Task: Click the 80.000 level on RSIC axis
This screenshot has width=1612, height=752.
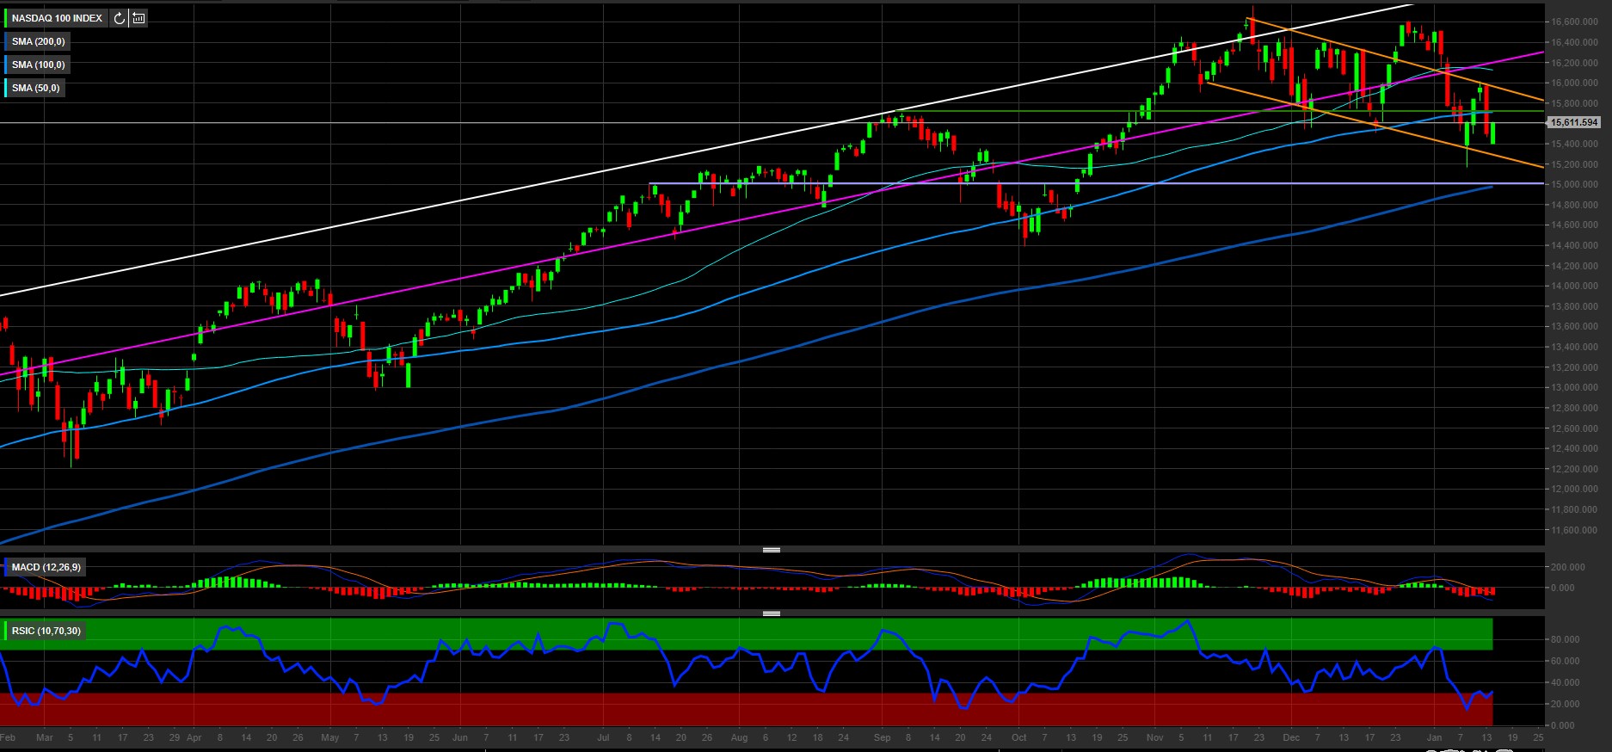Action: coord(1565,639)
